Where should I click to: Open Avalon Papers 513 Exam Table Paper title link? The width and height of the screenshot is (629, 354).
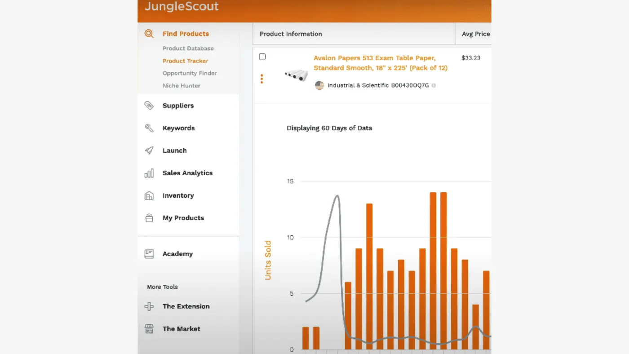(381, 63)
